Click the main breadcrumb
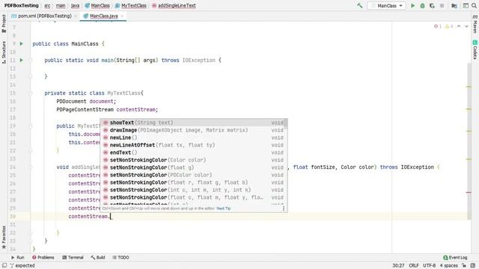This screenshot has width=479, height=269. (61, 5)
